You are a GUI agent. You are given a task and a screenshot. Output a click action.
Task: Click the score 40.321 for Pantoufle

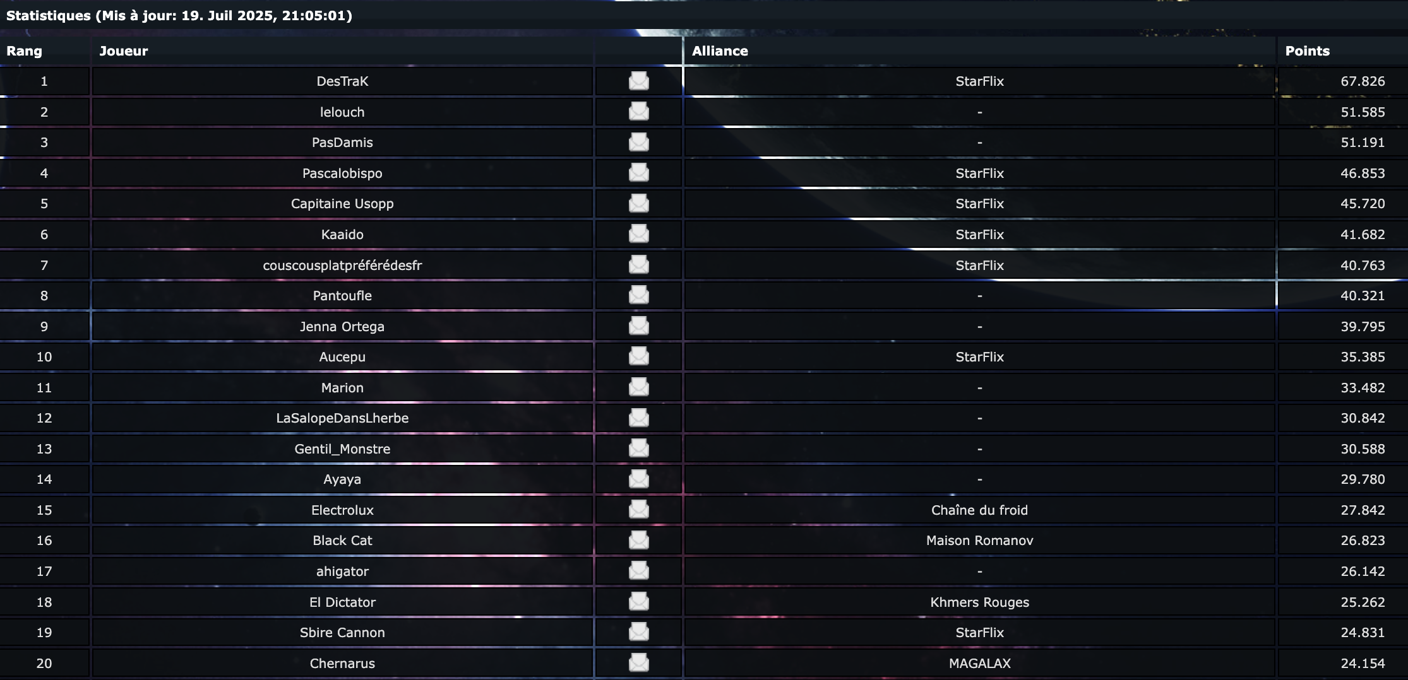pyautogui.click(x=1363, y=296)
